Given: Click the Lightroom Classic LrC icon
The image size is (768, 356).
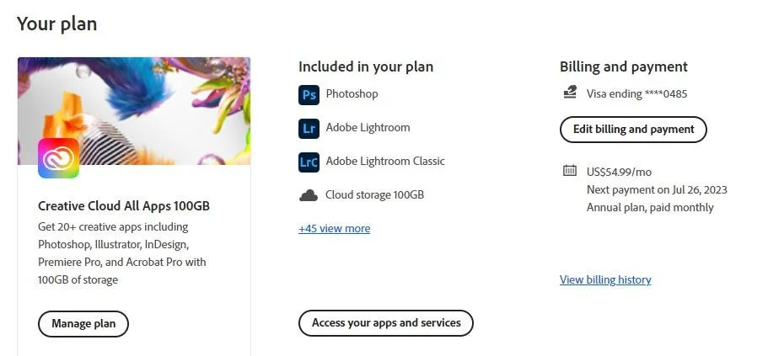Looking at the screenshot, I should point(309,162).
